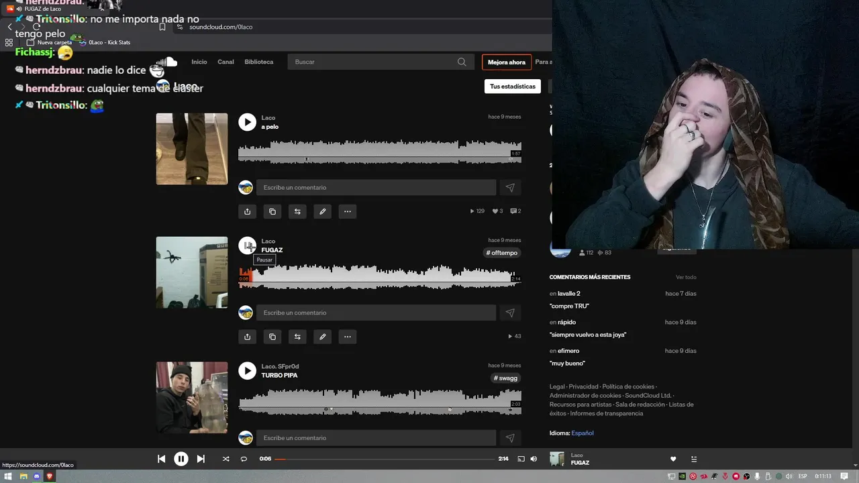The image size is (859, 483).
Task: Click the Mejora ahora button
Action: tap(507, 62)
